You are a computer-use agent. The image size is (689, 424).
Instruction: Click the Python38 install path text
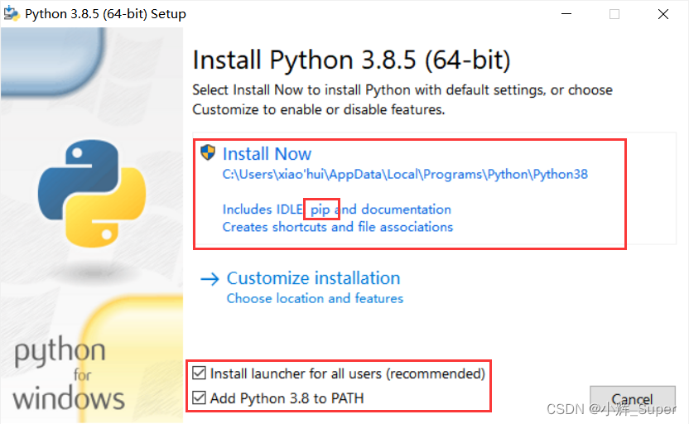405,175
